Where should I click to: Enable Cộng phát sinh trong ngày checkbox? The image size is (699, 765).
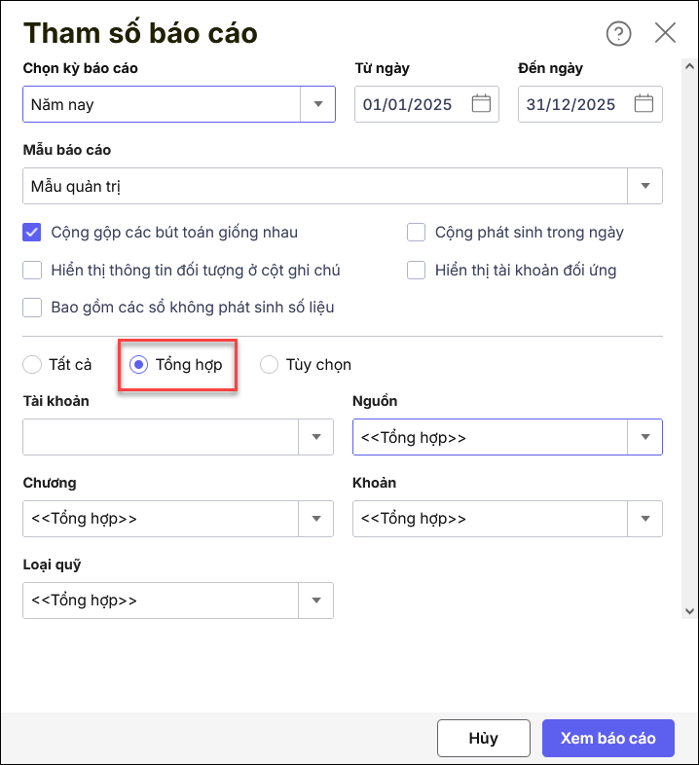417,233
